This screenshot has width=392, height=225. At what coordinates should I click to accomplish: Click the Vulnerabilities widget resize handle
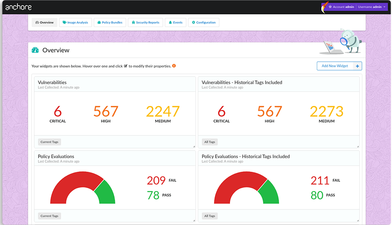pyautogui.click(x=194, y=146)
